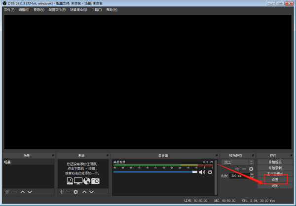This screenshot has height=206, width=296.
Task: Open 设置 settings
Action: (275, 180)
